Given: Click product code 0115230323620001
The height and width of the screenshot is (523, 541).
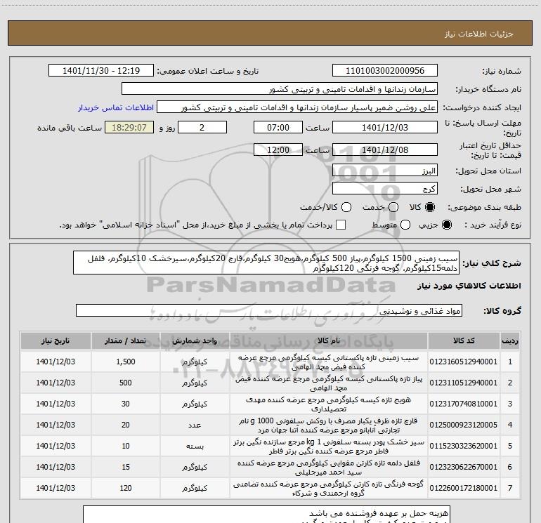Looking at the screenshot, I should 464,446.
